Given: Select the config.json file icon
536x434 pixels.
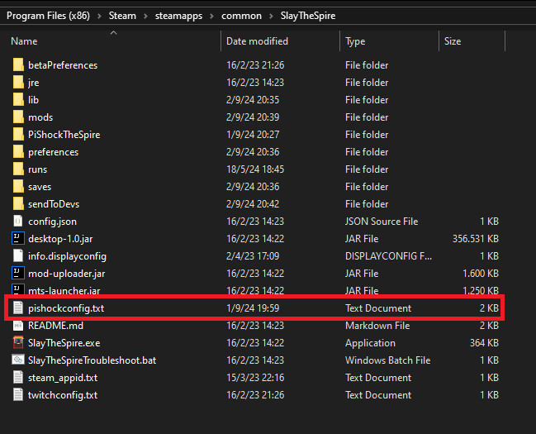Looking at the screenshot, I should [18, 221].
